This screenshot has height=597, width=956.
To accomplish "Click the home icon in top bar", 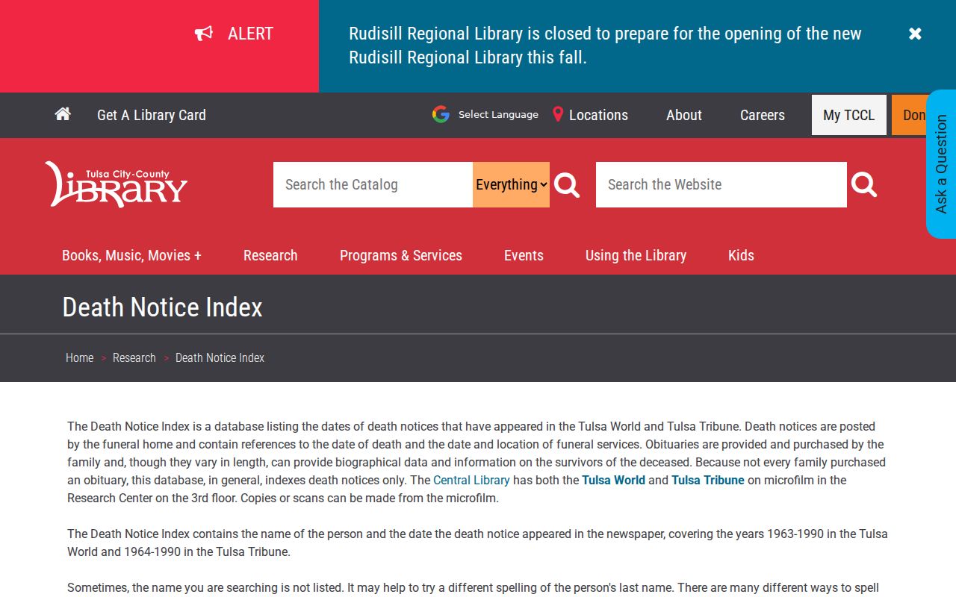I will (63, 114).
